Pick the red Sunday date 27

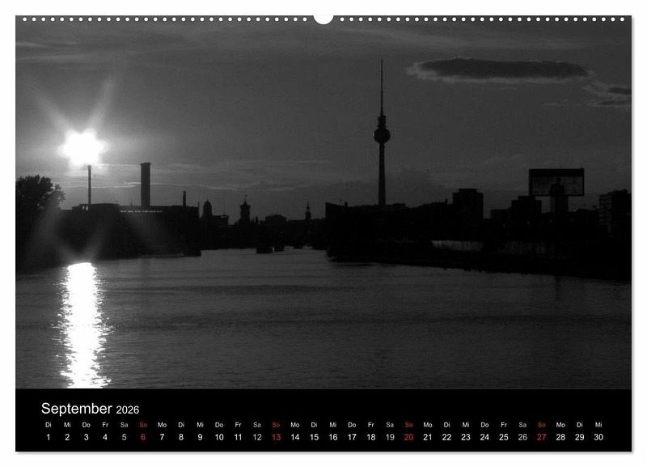[542, 437]
